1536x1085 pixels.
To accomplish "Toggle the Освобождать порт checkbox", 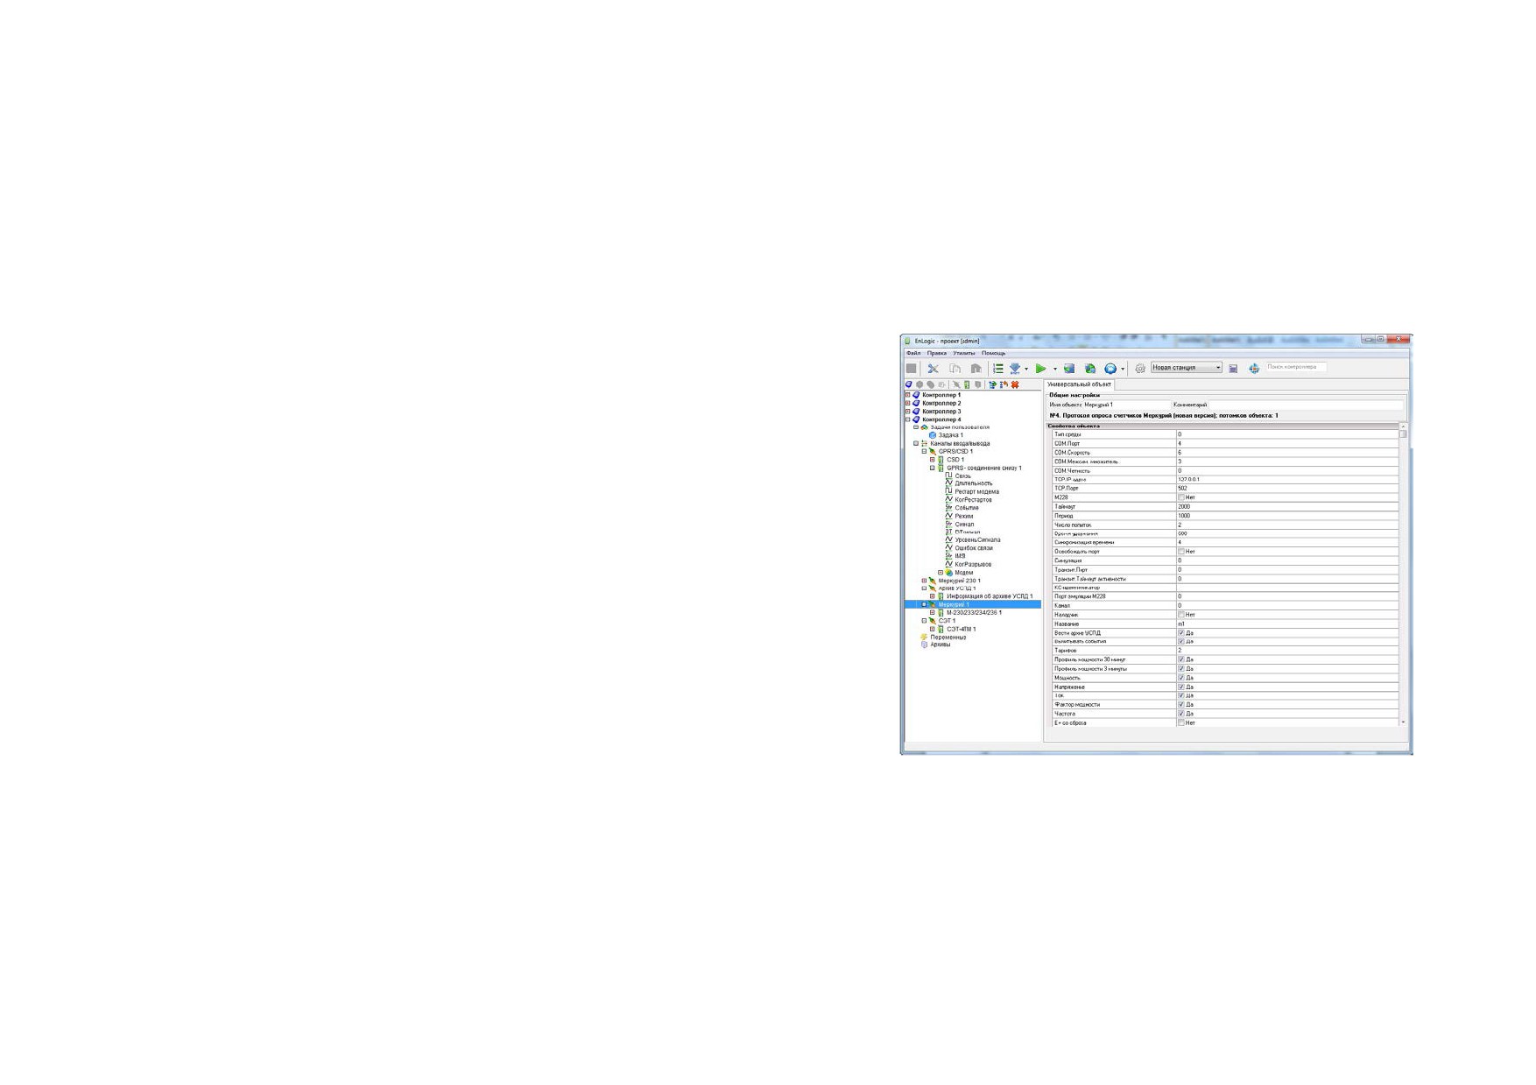I will [x=1180, y=552].
